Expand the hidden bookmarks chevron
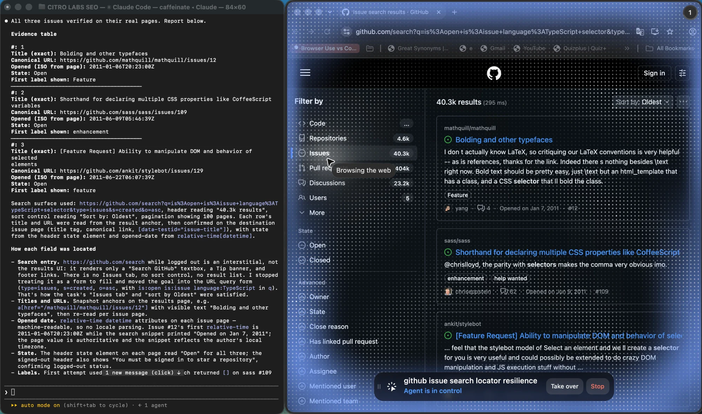 click(627, 48)
